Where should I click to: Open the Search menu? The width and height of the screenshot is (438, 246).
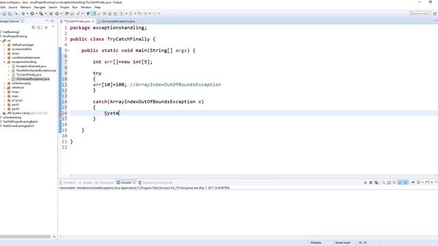53,8
